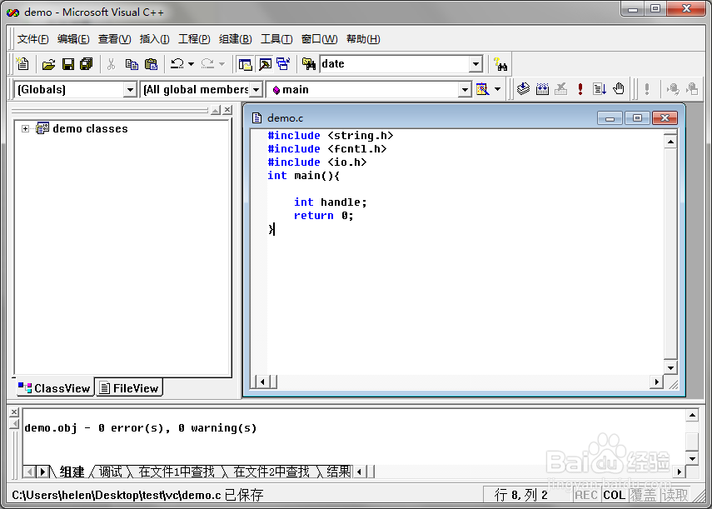Select the 调试 output tab
This screenshot has height=509, width=712.
tap(111, 472)
